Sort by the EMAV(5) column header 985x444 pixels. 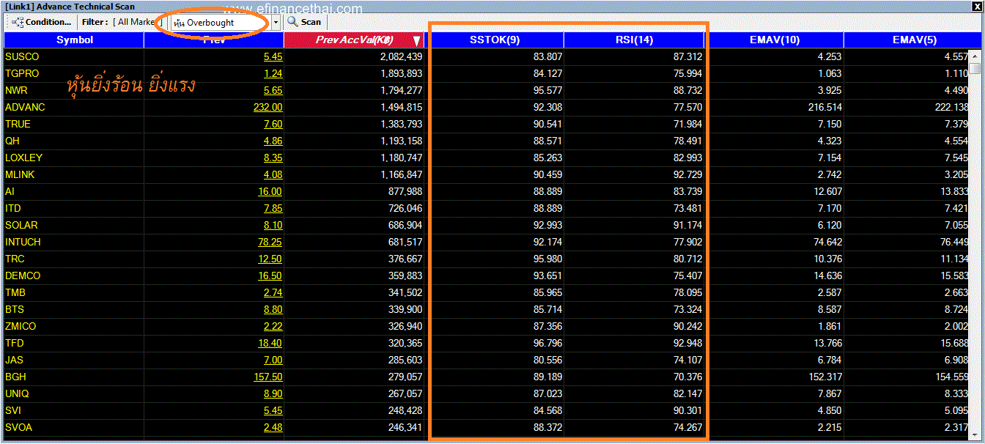click(x=914, y=40)
